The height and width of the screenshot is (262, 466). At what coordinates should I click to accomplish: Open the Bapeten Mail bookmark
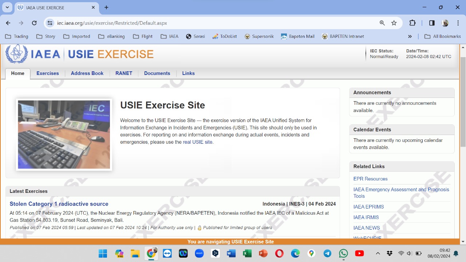pyautogui.click(x=298, y=36)
